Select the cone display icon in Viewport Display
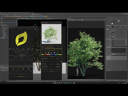The width and height of the screenshot is (128, 96). pos(51,53)
